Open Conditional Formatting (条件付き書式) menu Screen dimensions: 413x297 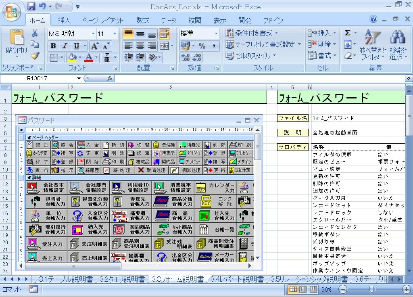252,33
